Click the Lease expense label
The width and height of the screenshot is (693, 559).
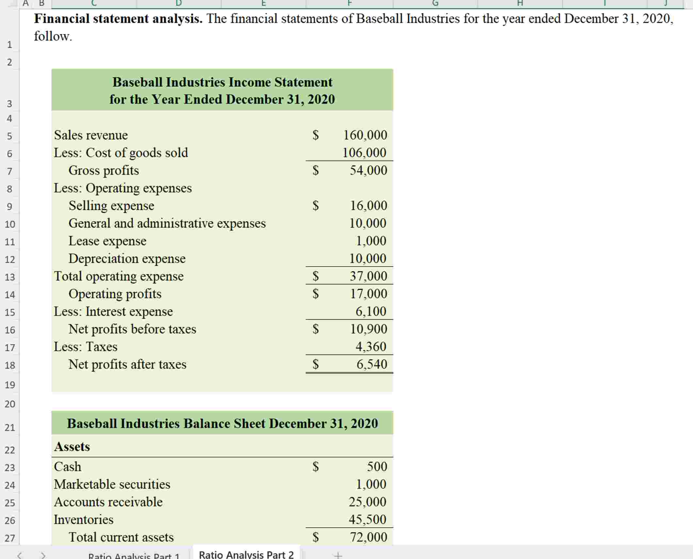(x=107, y=241)
